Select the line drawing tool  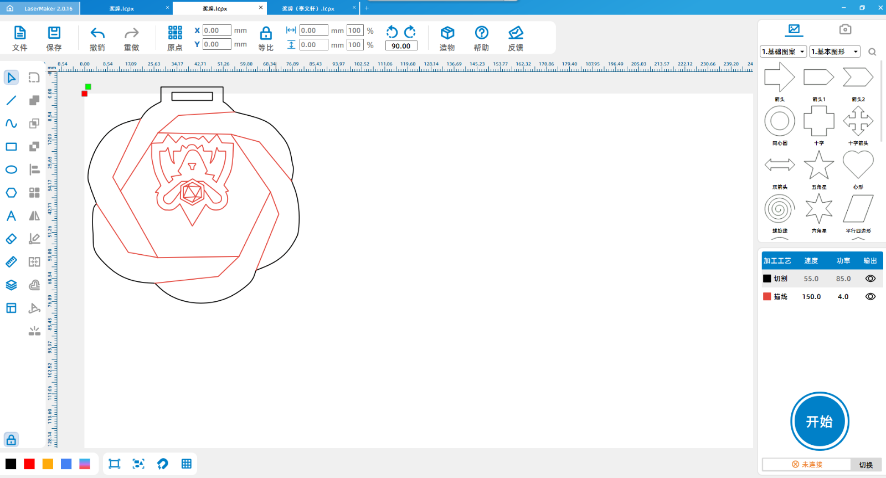(11, 100)
